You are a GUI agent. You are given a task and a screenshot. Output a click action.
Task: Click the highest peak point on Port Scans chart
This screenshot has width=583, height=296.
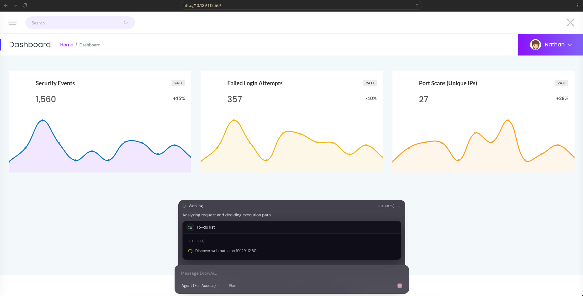coord(508,120)
